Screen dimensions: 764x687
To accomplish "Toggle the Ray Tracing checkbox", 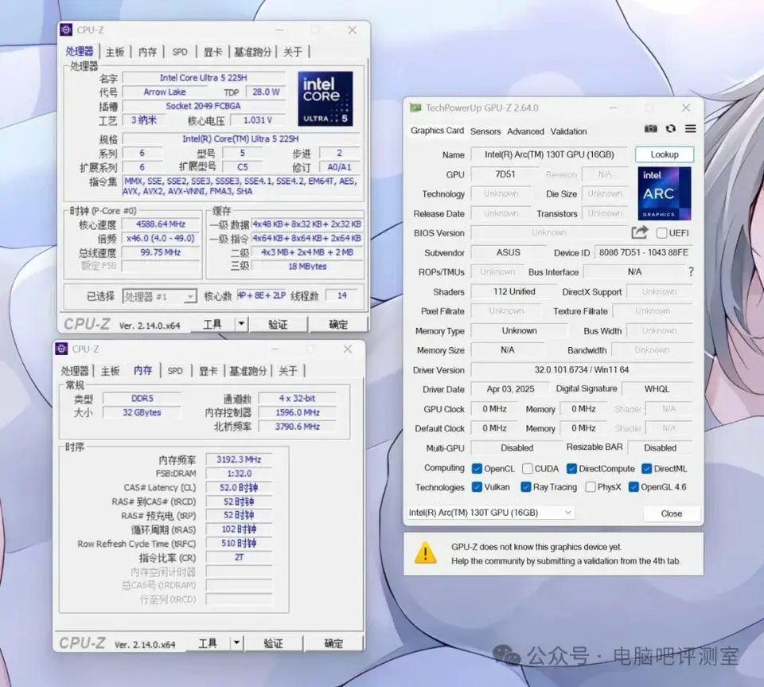I will coord(526,487).
